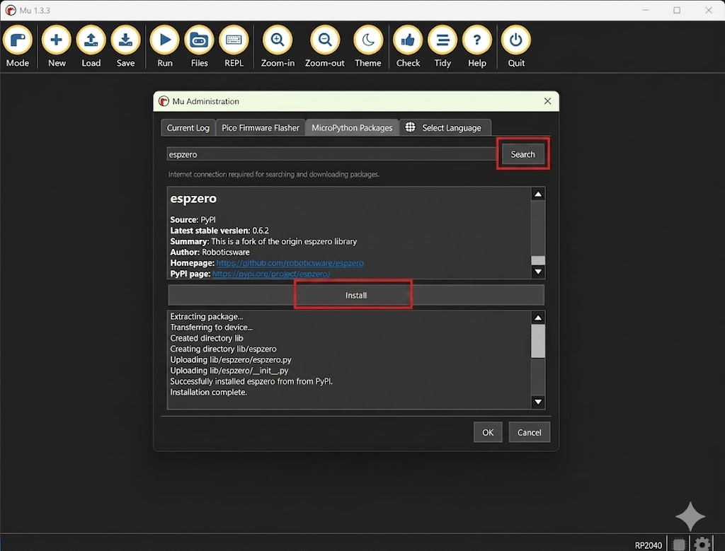Open the Mode selector

click(x=18, y=47)
